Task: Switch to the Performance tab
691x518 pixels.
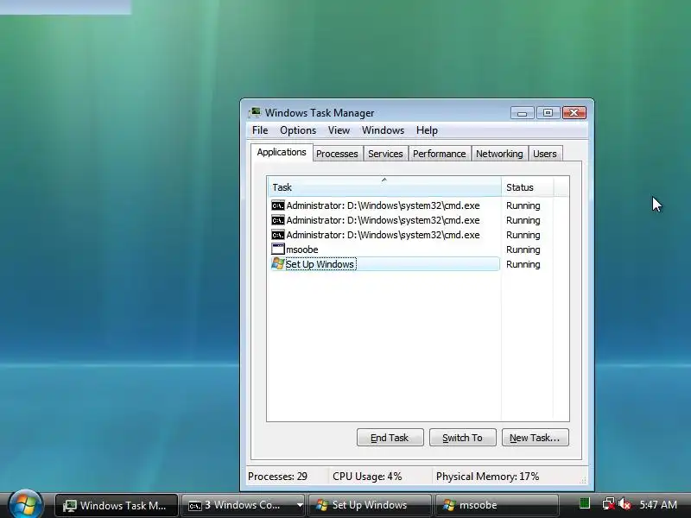Action: point(440,154)
